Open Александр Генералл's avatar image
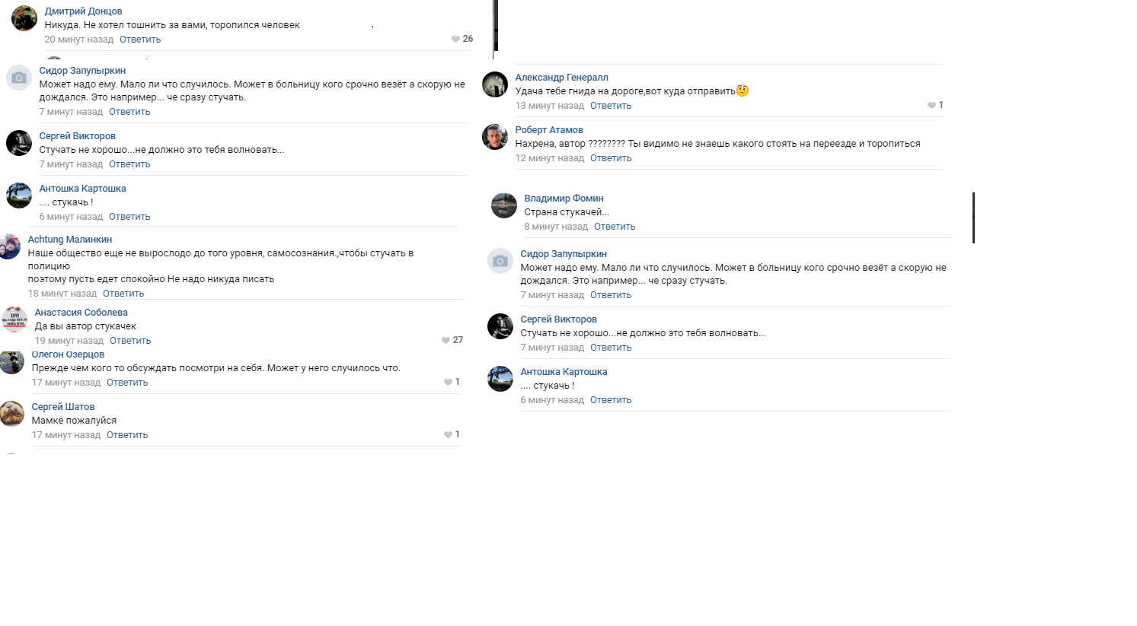1137x626 pixels. (x=495, y=84)
